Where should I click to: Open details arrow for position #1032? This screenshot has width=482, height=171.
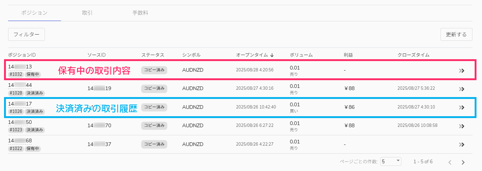pos(462,71)
